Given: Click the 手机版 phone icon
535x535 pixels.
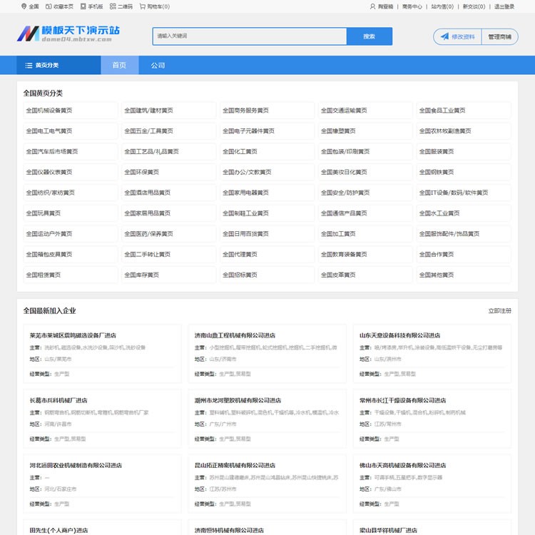Looking at the screenshot, I should pyautogui.click(x=83, y=6).
